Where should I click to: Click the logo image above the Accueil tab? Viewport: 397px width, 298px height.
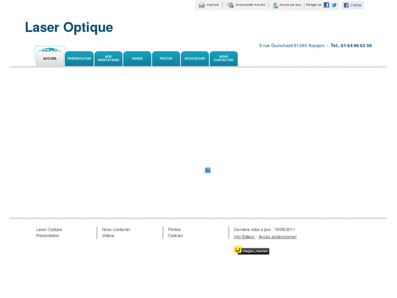click(50, 49)
